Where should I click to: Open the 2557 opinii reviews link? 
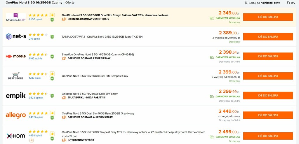[35, 19]
